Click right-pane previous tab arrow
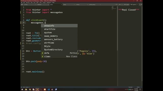The height and width of the screenshot is (91, 163). (119, 5)
